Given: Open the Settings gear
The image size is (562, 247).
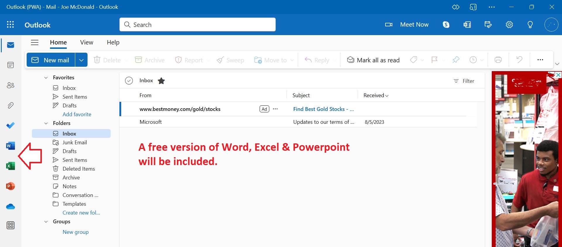Looking at the screenshot, I should click(x=509, y=25).
